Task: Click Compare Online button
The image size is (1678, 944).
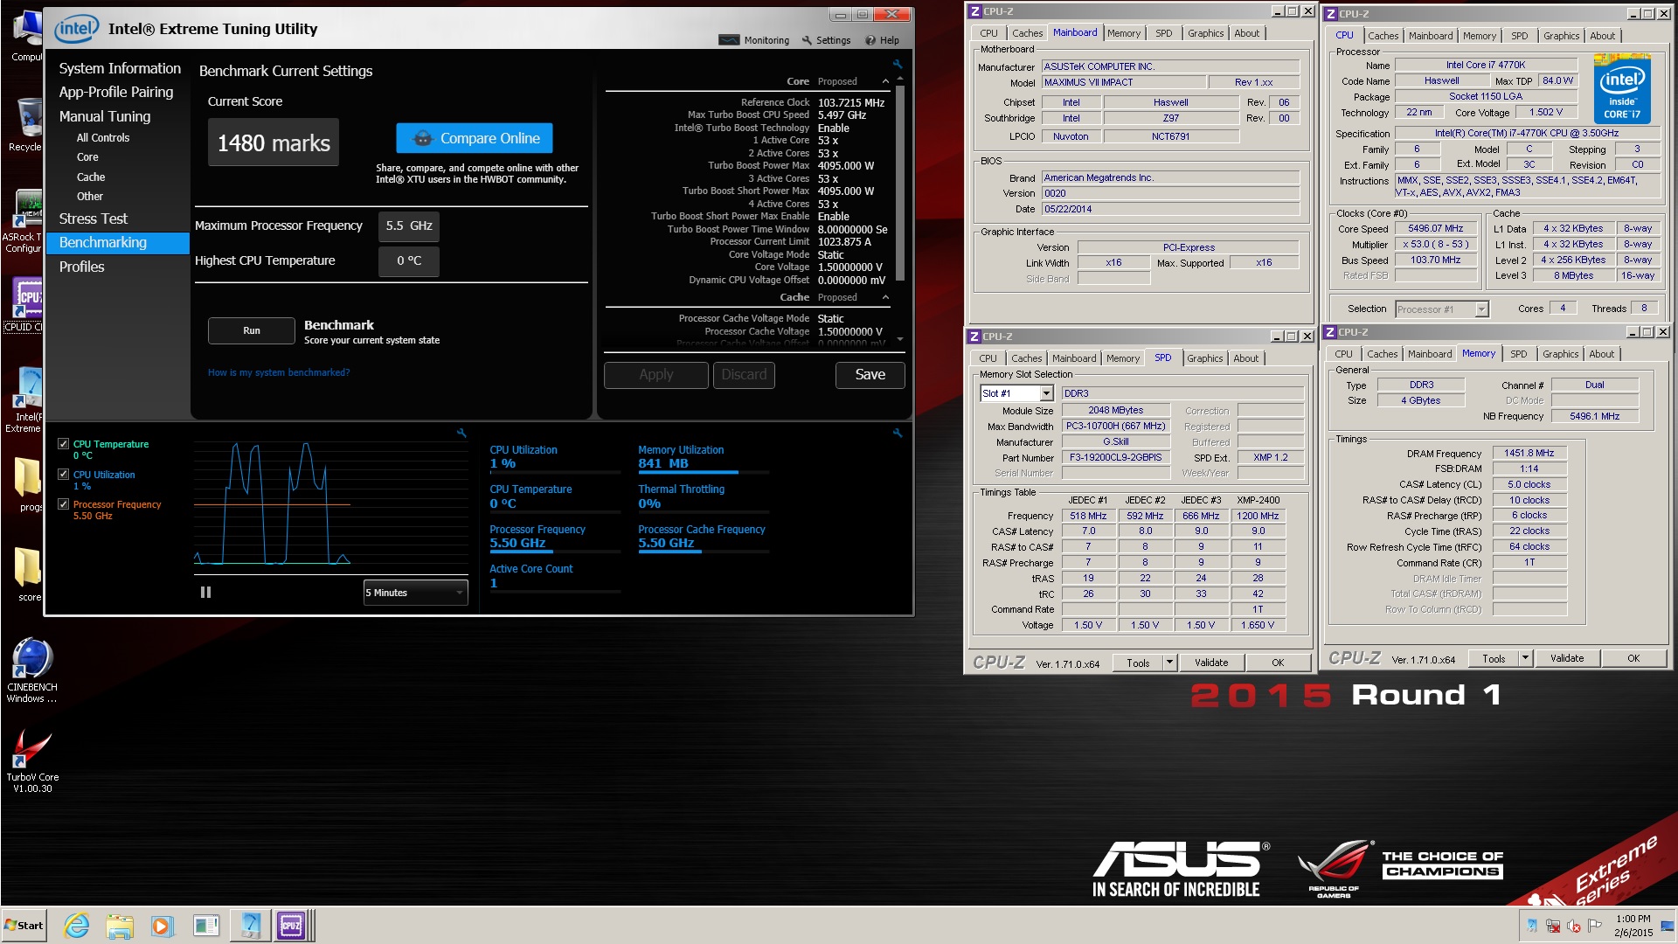Action: point(475,138)
